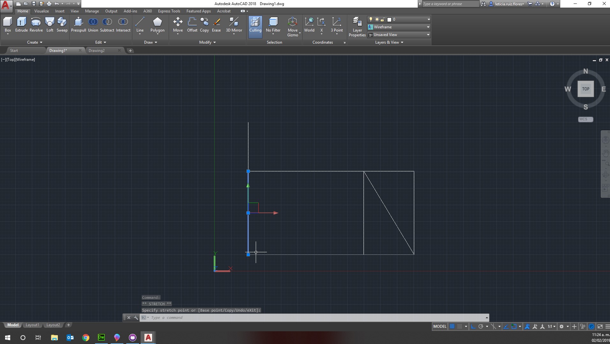Viewport: 610px width, 344px height.
Task: Switch to Layout1 tab
Action: coord(32,325)
